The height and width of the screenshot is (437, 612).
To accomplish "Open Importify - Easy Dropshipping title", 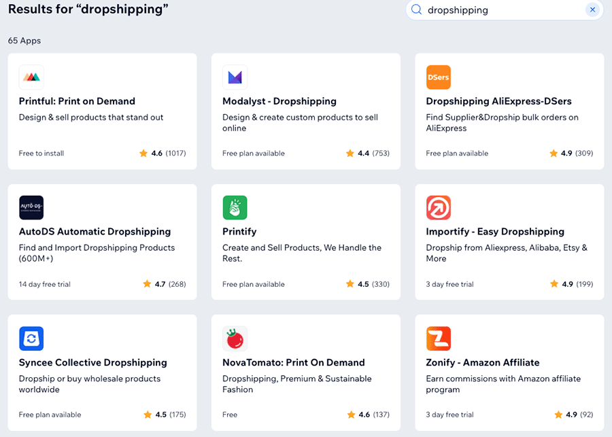I will click(495, 232).
